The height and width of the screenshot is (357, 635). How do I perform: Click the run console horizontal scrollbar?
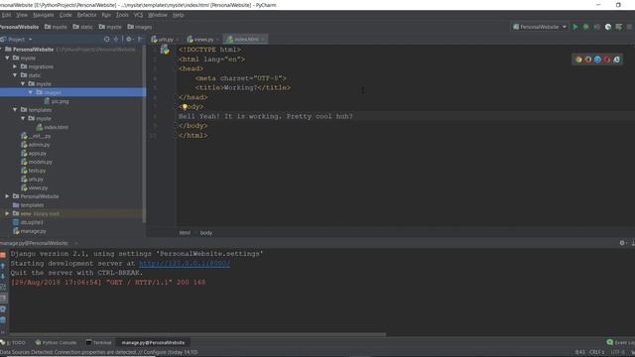[197, 335]
